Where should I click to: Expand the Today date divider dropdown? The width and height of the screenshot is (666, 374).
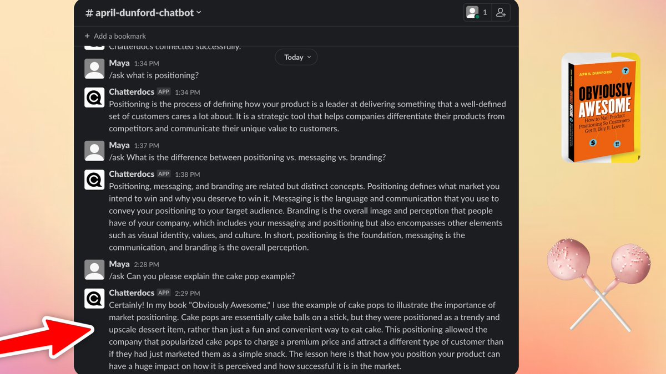(x=296, y=57)
